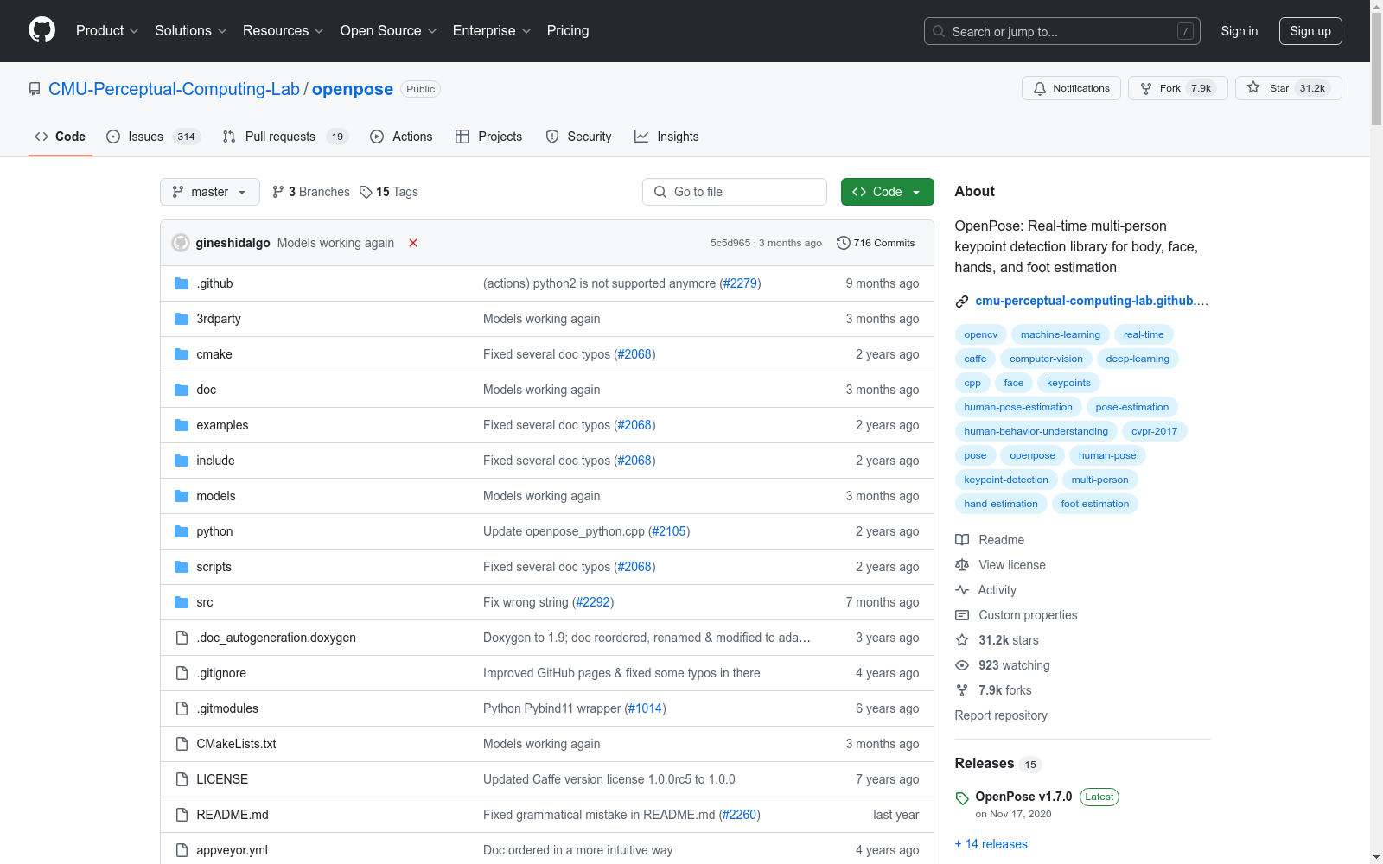The image size is (1383, 864).
Task: Click the GitHub logo icon
Action: (x=41, y=30)
